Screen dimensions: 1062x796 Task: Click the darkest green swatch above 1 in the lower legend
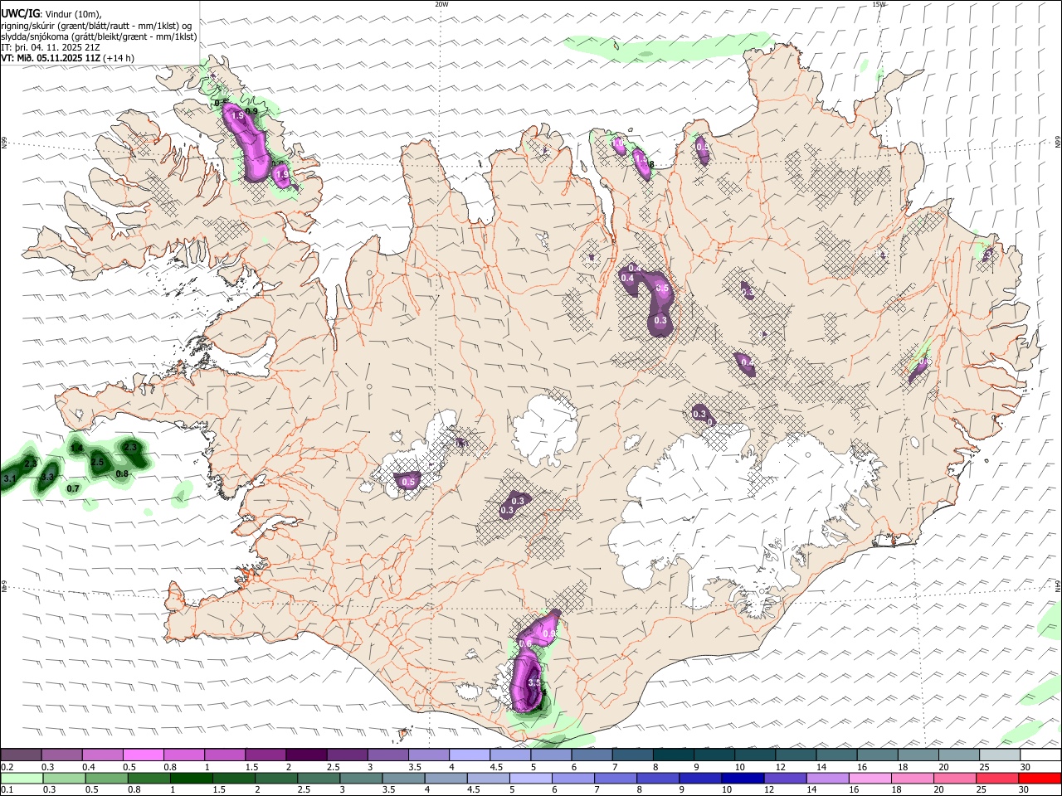[191, 778]
